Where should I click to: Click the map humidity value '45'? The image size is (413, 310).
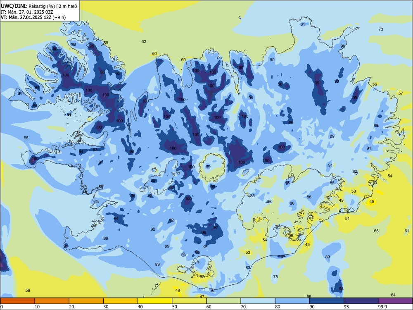[x=372, y=202]
